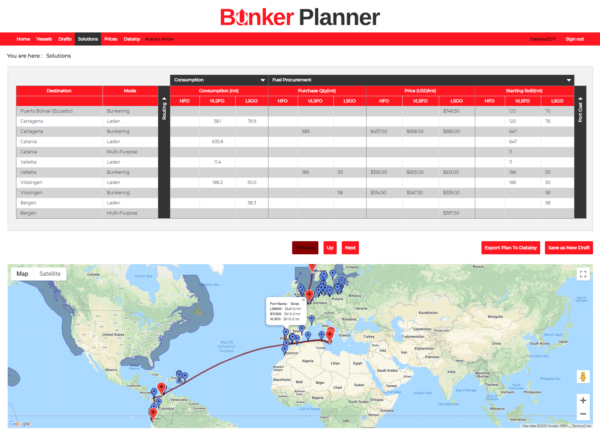The width and height of the screenshot is (600, 431).
Task: Click the Purchase Qty(mt) header
Action: click(317, 91)
